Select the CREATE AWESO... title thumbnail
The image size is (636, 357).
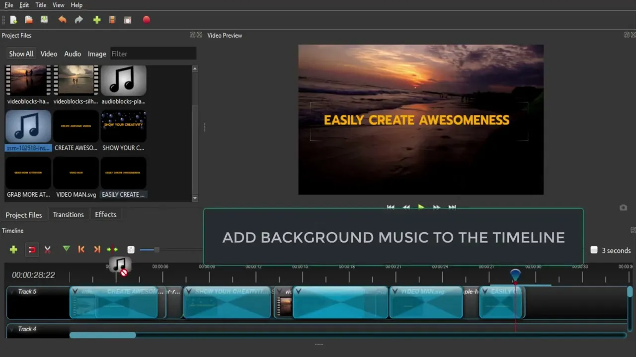point(76,126)
